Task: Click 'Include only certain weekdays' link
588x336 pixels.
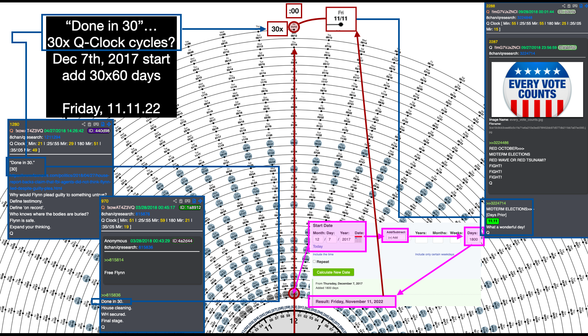Action: [x=434, y=254]
